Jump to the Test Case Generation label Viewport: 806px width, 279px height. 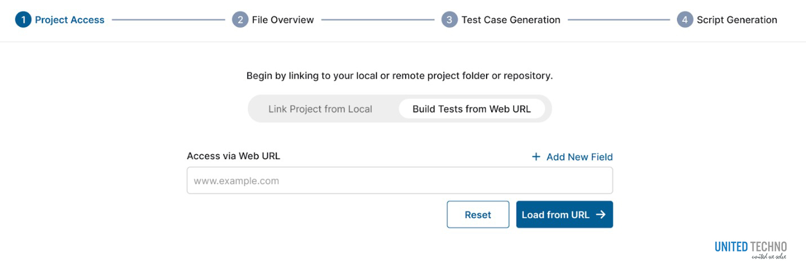(x=510, y=20)
